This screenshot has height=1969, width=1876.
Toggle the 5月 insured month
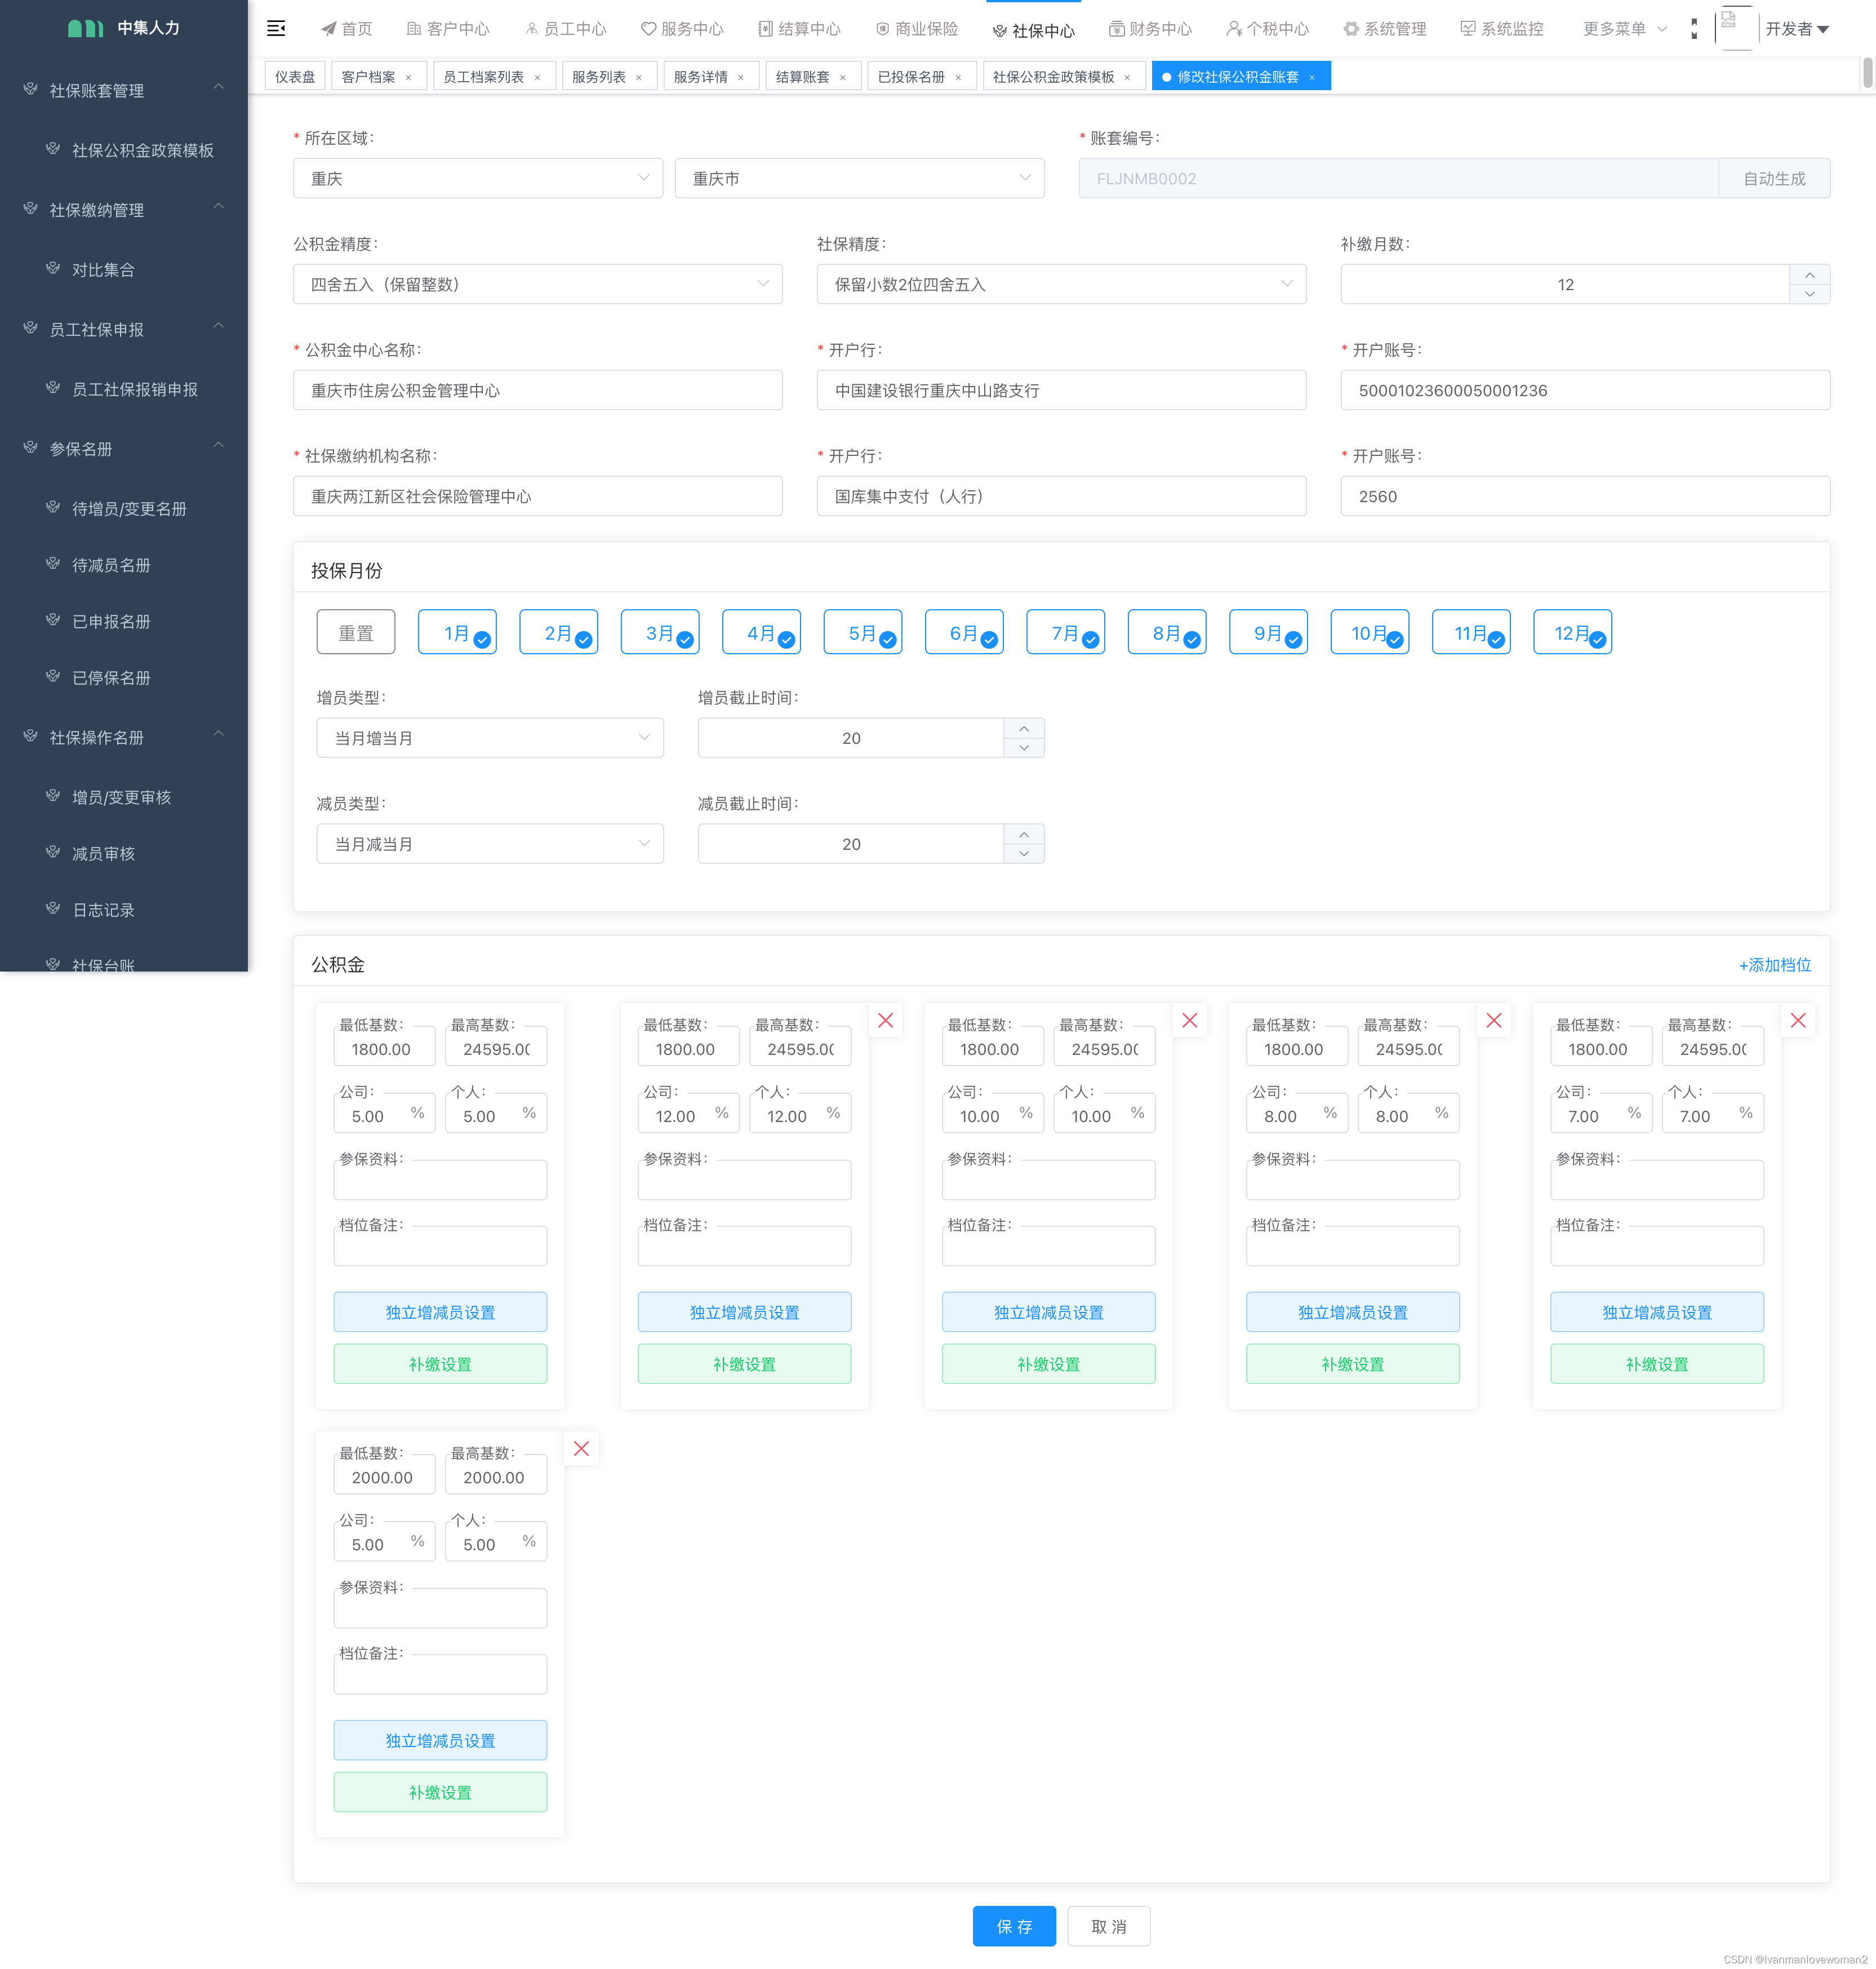point(863,632)
